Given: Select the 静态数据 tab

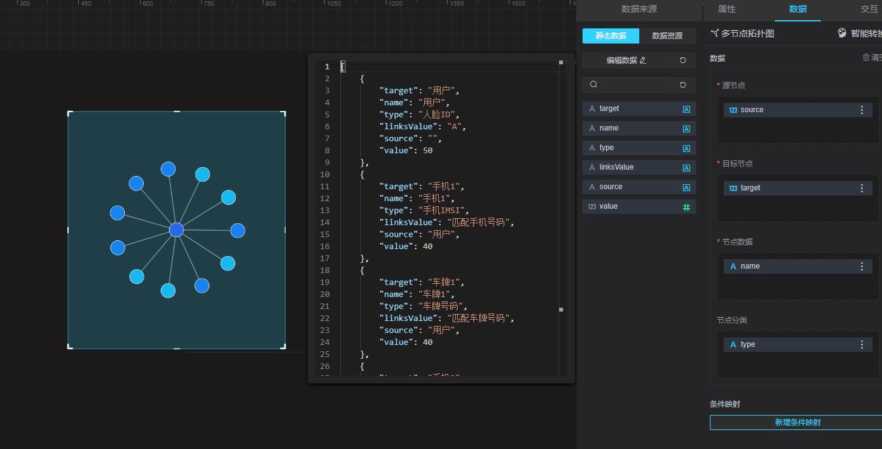Looking at the screenshot, I should point(610,36).
